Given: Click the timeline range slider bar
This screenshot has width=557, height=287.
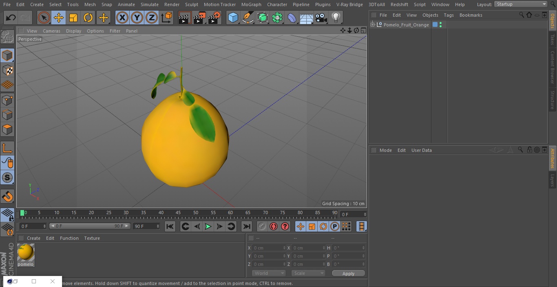Looking at the screenshot, I should (89, 226).
